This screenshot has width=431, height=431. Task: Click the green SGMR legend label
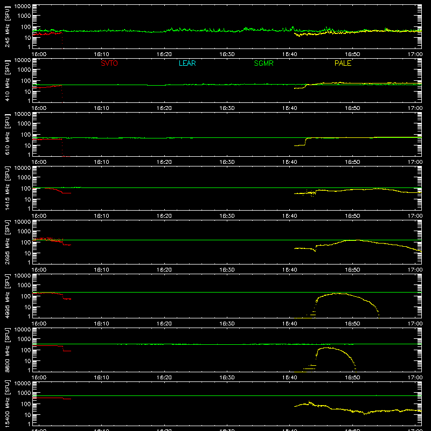click(x=263, y=63)
